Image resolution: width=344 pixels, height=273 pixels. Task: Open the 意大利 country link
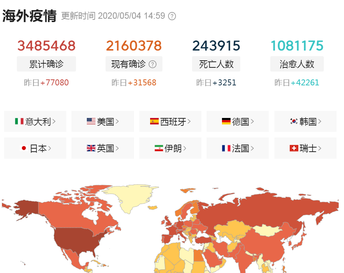[x=35, y=121]
